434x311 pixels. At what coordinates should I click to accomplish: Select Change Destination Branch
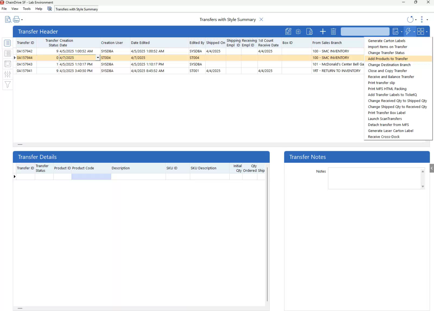point(389,65)
